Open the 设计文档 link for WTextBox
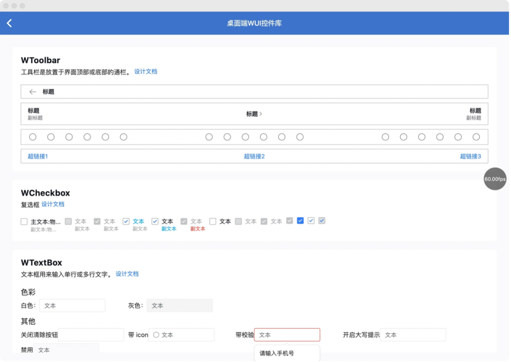 127,274
